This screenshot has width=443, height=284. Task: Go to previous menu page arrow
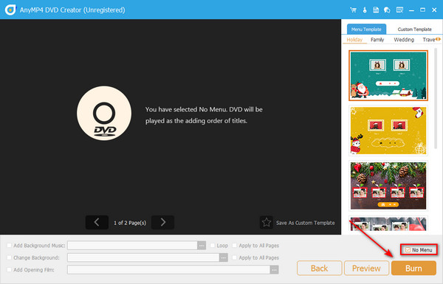coord(97,223)
